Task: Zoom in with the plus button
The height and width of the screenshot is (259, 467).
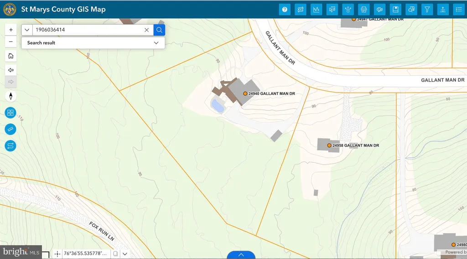Action: click(x=11, y=30)
